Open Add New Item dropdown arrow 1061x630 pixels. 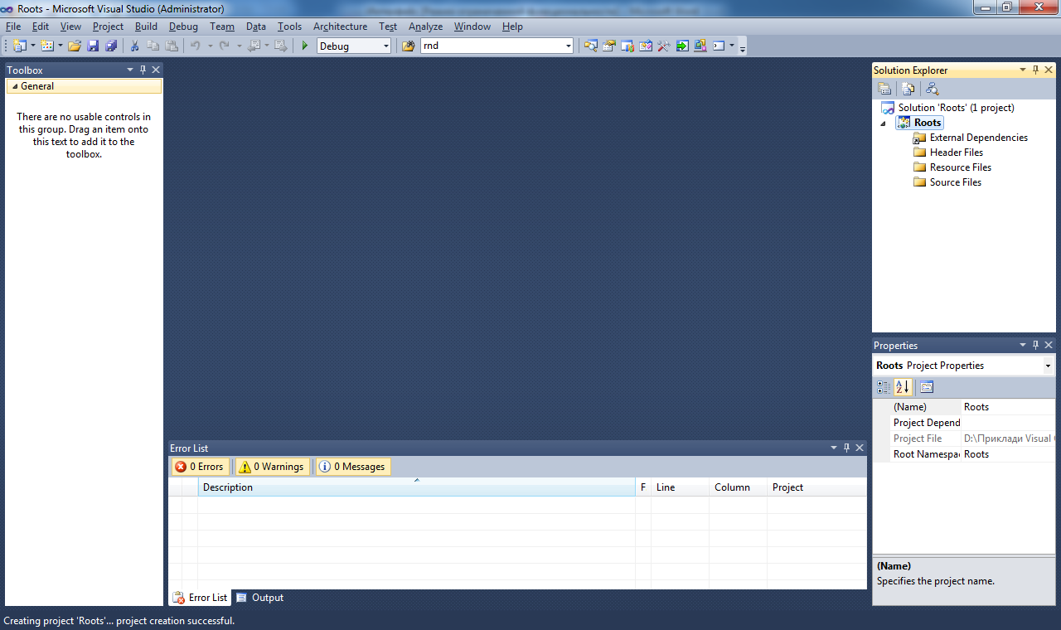61,46
